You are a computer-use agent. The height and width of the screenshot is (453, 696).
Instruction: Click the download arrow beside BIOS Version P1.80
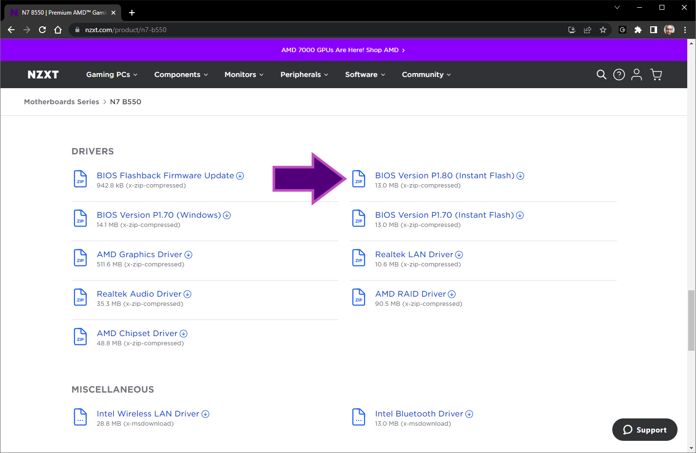tap(520, 175)
